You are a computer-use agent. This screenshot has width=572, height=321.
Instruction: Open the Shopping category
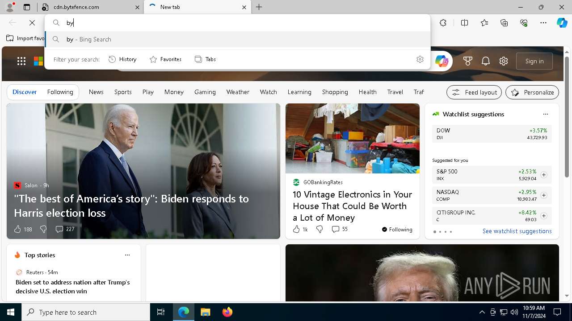tap(335, 92)
